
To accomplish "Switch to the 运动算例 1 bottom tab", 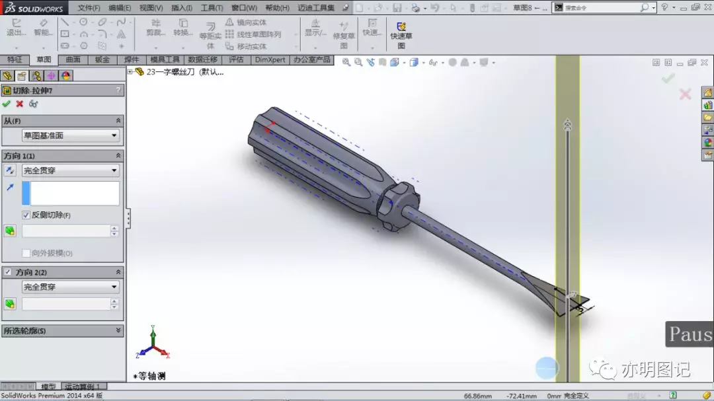I will tap(83, 386).
